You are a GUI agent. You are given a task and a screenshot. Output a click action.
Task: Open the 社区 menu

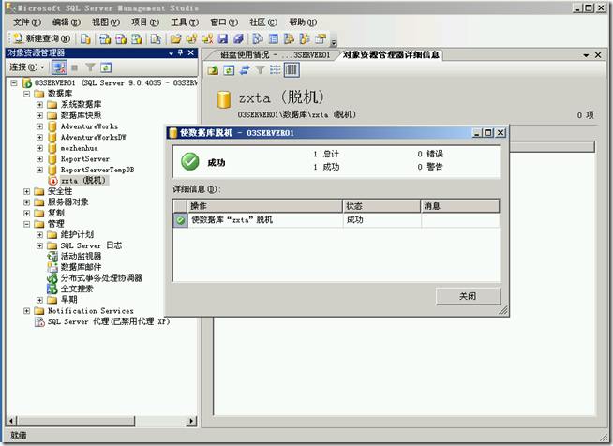pos(263,22)
